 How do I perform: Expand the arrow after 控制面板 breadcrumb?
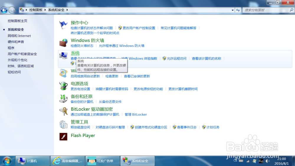pyautogui.click(x=45, y=10)
